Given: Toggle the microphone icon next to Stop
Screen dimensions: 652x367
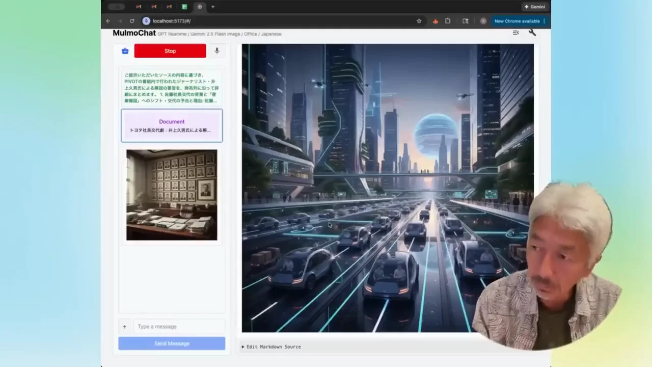Looking at the screenshot, I should (x=216, y=51).
